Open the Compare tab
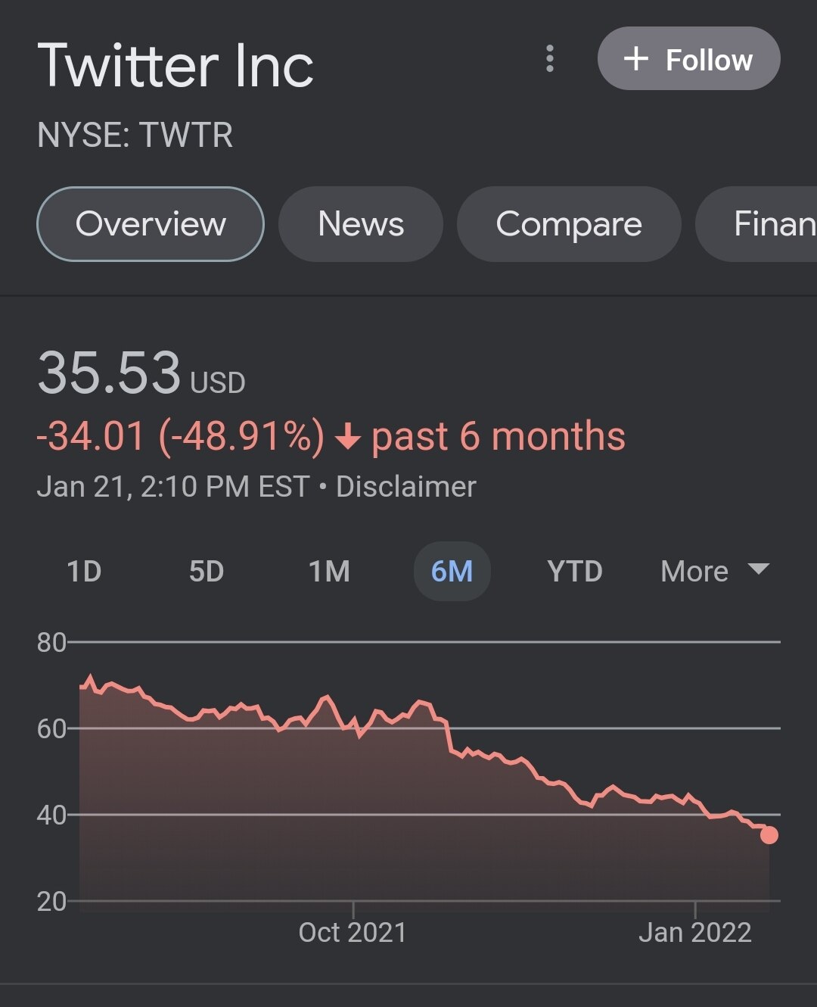The image size is (817, 1007). pos(569,224)
